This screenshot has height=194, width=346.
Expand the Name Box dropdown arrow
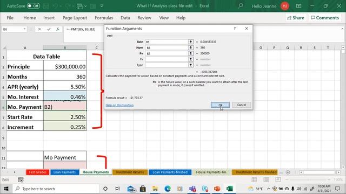coord(24,29)
